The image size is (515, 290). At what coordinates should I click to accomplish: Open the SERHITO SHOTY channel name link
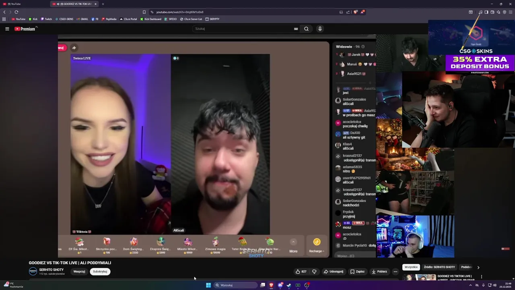51,270
